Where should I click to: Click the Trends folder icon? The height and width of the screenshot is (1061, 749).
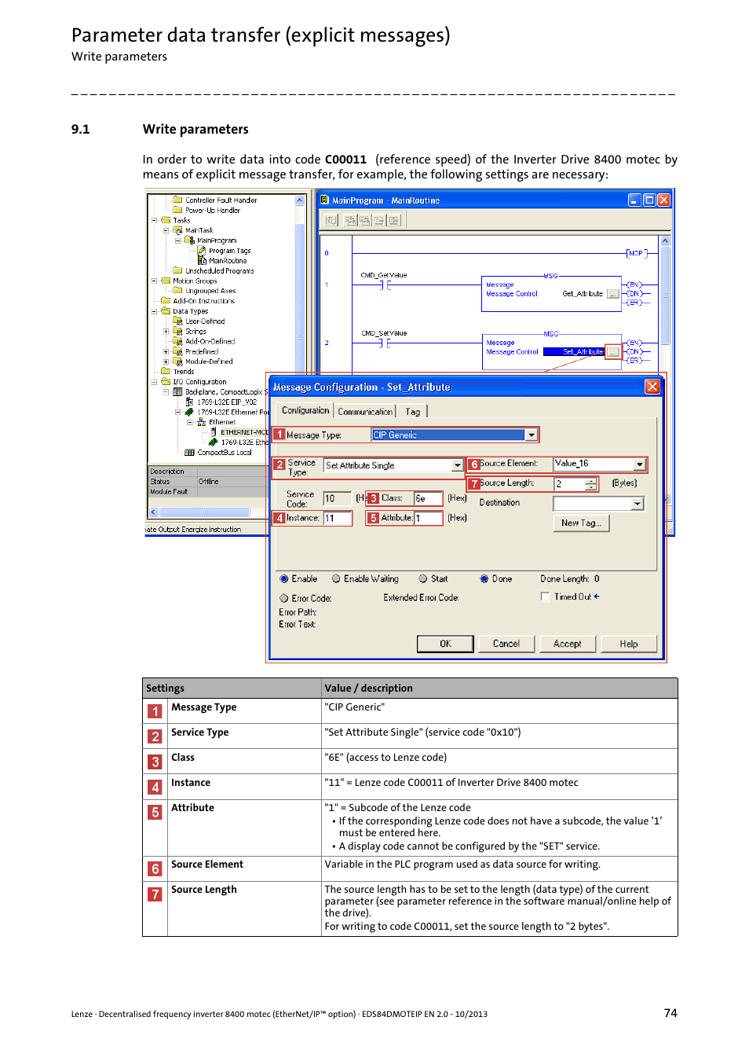(166, 371)
